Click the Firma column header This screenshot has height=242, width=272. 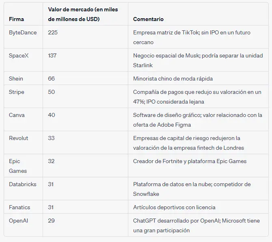coord(16,19)
